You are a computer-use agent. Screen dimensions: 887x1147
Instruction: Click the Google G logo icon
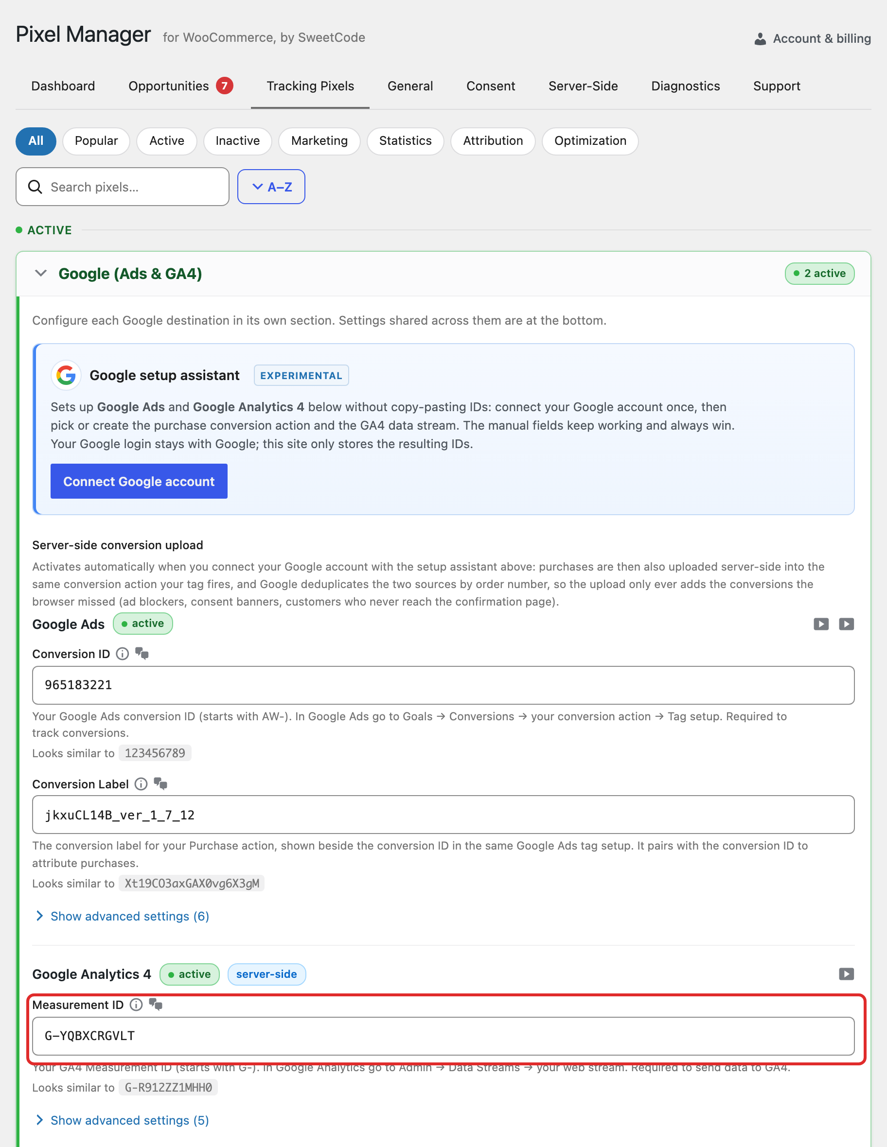pyautogui.click(x=66, y=376)
